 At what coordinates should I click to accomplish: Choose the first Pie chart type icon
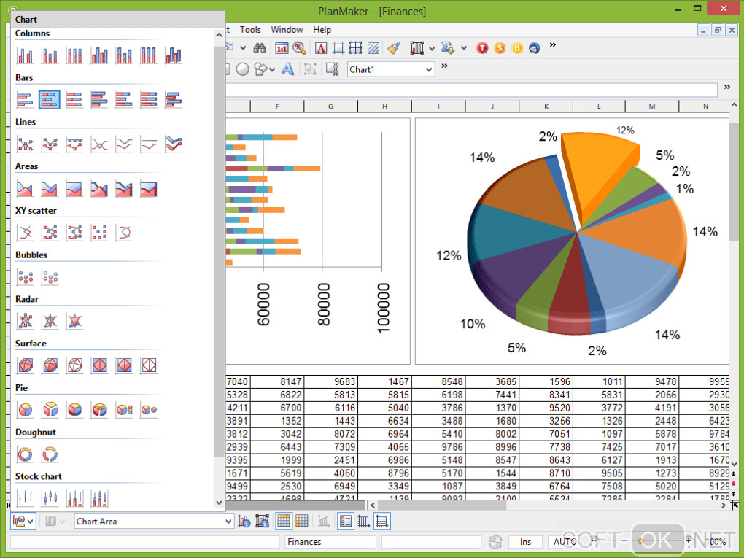(x=25, y=410)
